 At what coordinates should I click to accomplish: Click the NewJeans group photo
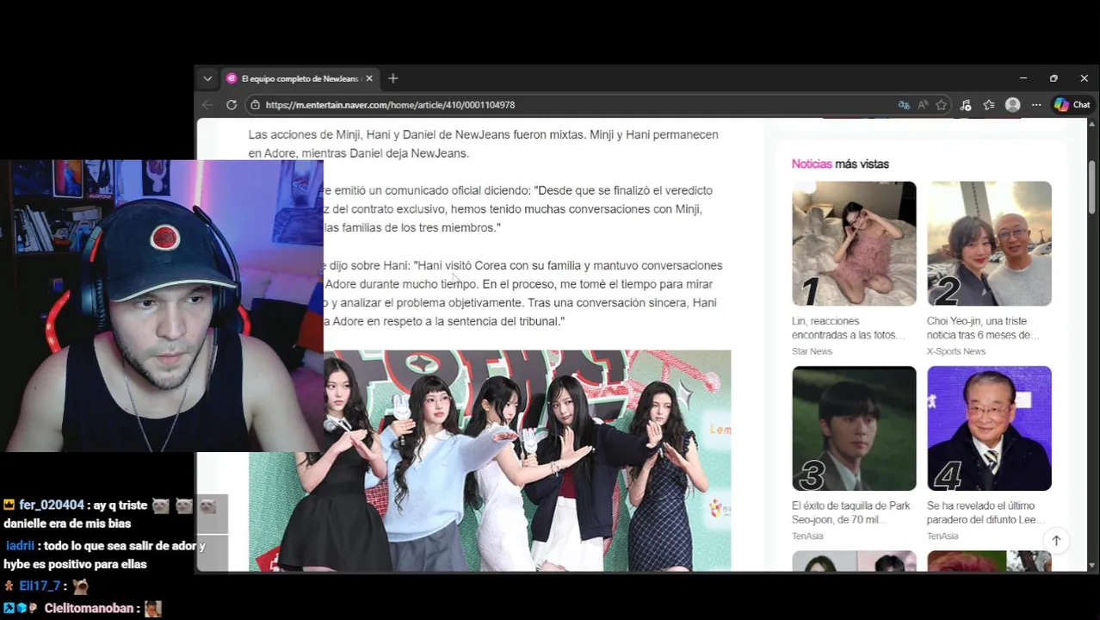[x=490, y=460]
